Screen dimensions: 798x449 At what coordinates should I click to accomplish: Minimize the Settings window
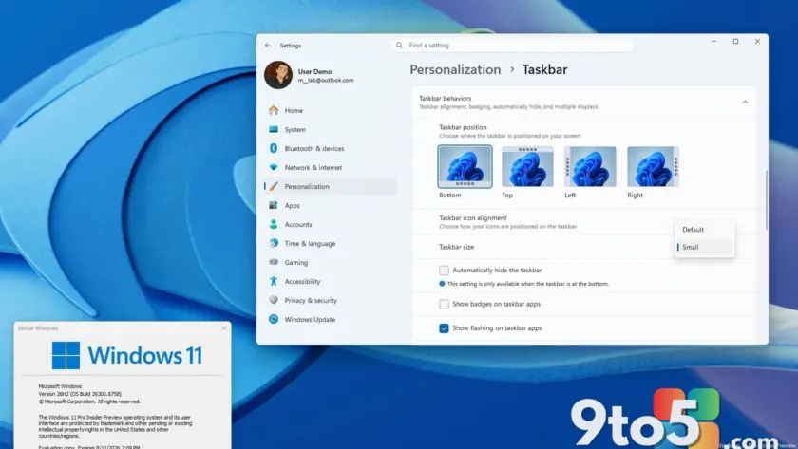coord(713,42)
